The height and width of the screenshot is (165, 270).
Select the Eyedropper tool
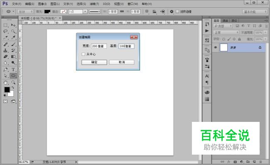13,37
